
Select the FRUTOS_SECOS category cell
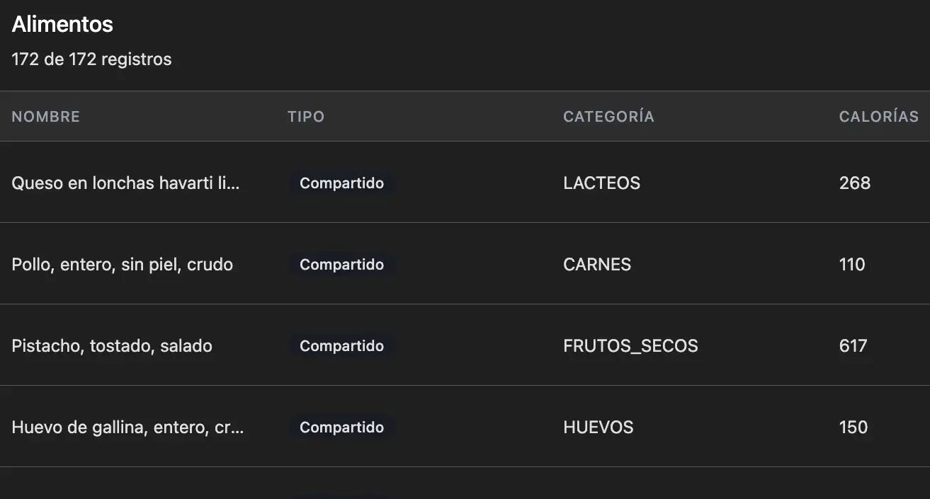click(x=630, y=346)
